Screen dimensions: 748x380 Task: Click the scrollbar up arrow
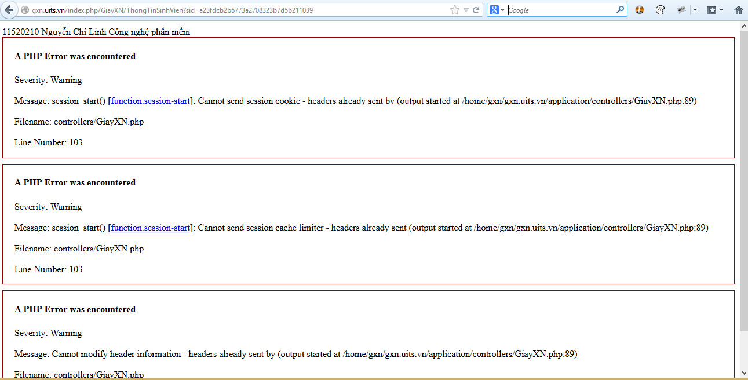pyautogui.click(x=743, y=27)
